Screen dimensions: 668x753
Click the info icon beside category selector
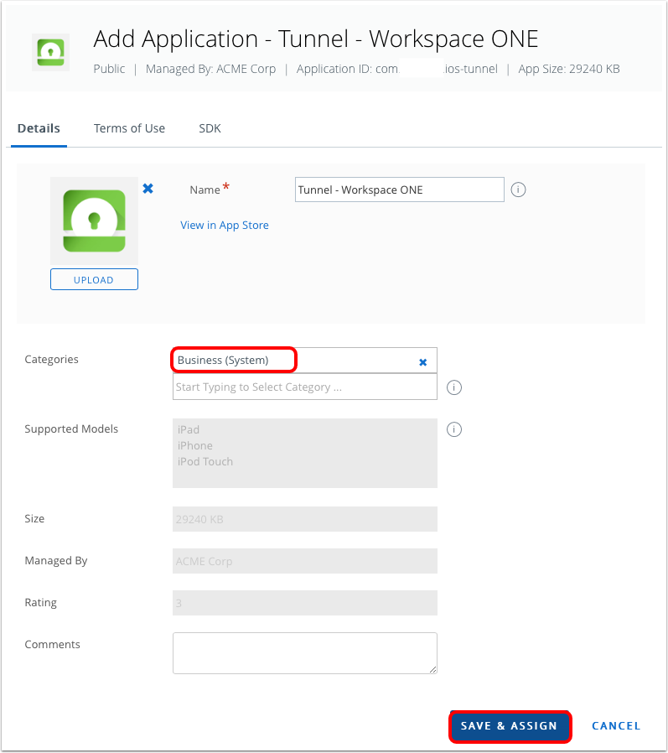454,387
